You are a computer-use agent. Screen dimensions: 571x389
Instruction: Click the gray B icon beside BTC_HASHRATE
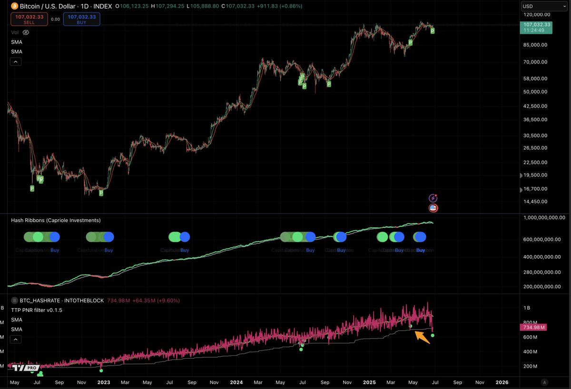[x=14, y=301]
